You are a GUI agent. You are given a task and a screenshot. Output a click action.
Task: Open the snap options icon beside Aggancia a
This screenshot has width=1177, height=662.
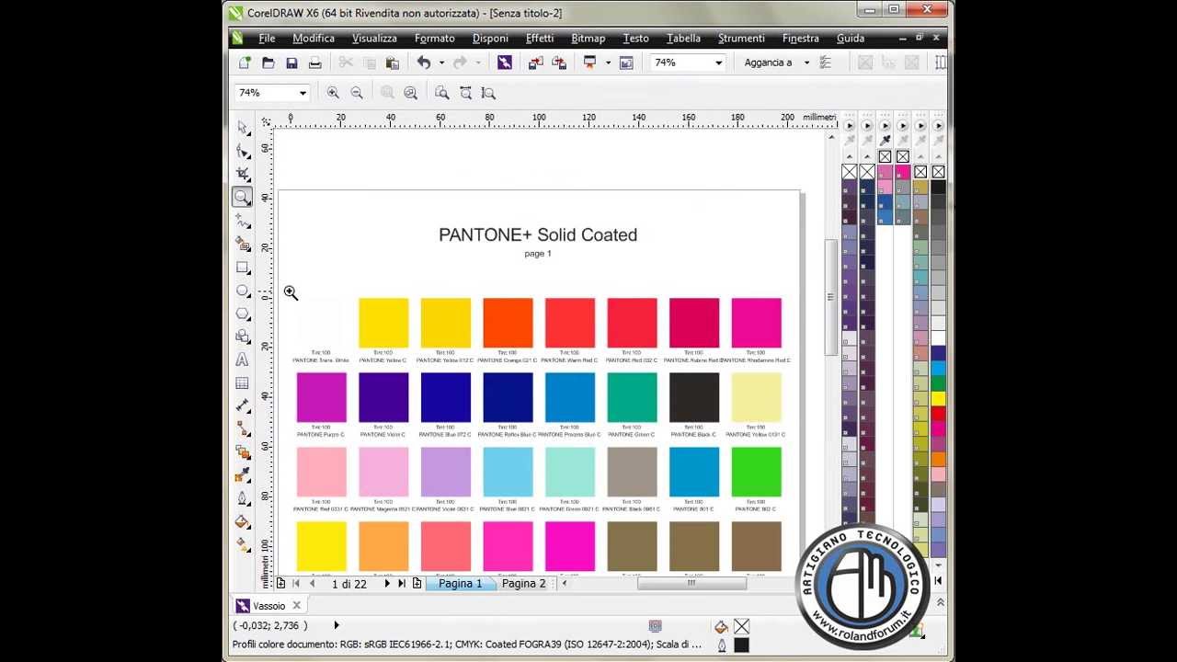point(825,63)
